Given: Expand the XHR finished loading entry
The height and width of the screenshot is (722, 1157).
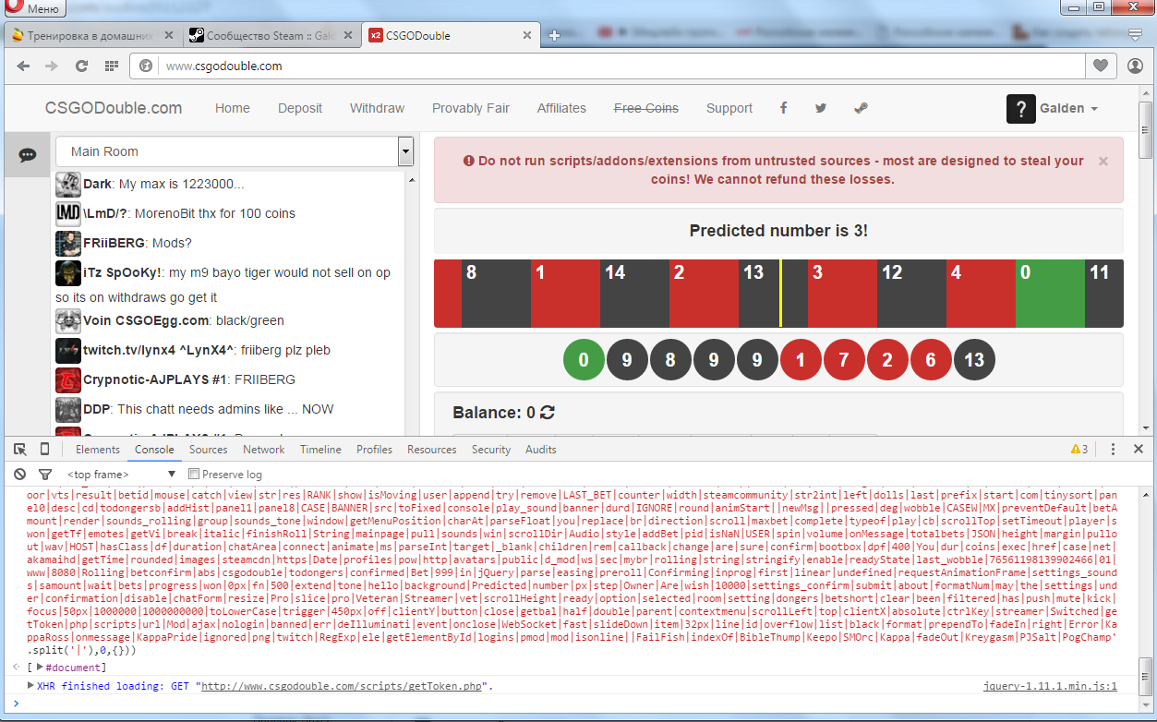Looking at the screenshot, I should click(x=30, y=686).
